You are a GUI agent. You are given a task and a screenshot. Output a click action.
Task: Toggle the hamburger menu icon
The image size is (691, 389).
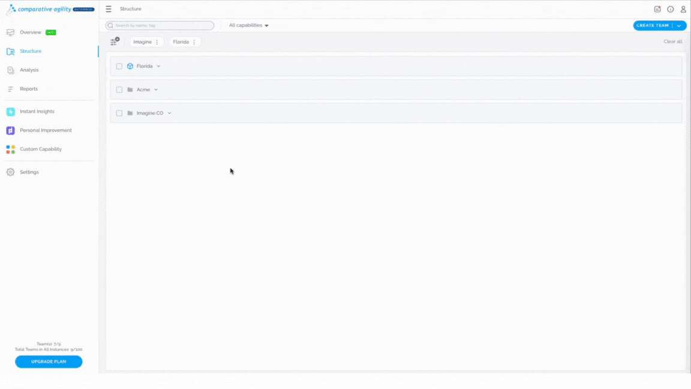click(x=109, y=9)
